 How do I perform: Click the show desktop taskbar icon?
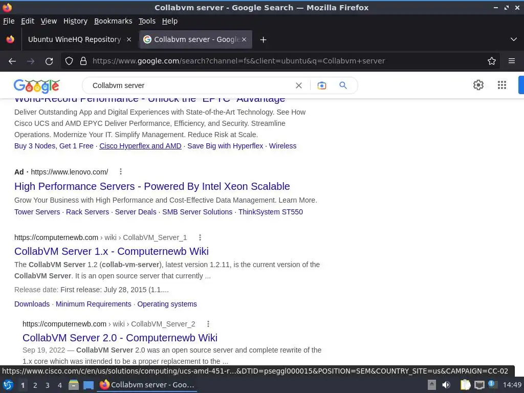89,385
